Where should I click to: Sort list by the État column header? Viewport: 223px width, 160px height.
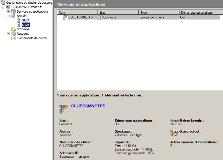117,13
